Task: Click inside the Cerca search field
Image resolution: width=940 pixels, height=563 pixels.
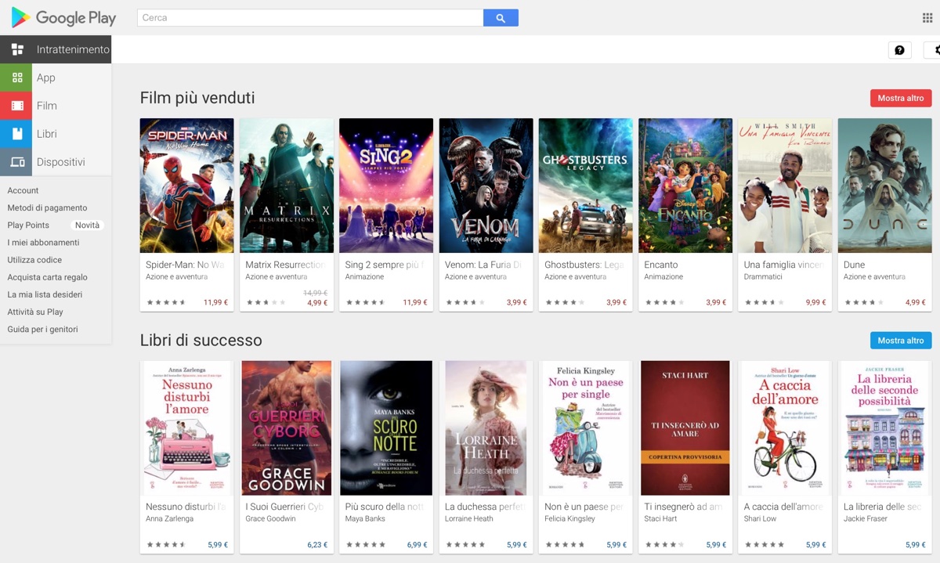Action: (x=305, y=17)
